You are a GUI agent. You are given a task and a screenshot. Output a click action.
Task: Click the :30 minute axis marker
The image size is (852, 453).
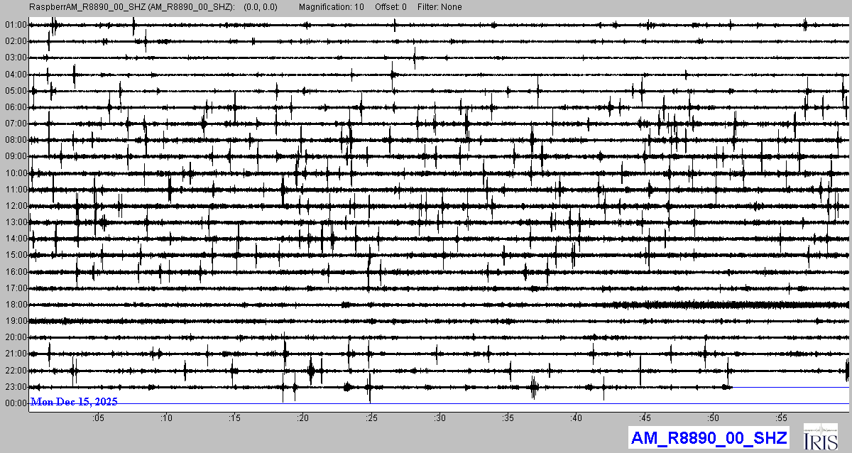439,418
